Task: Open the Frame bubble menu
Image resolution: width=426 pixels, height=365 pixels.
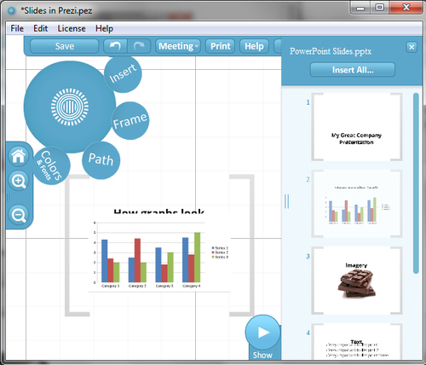Action: 130,121
